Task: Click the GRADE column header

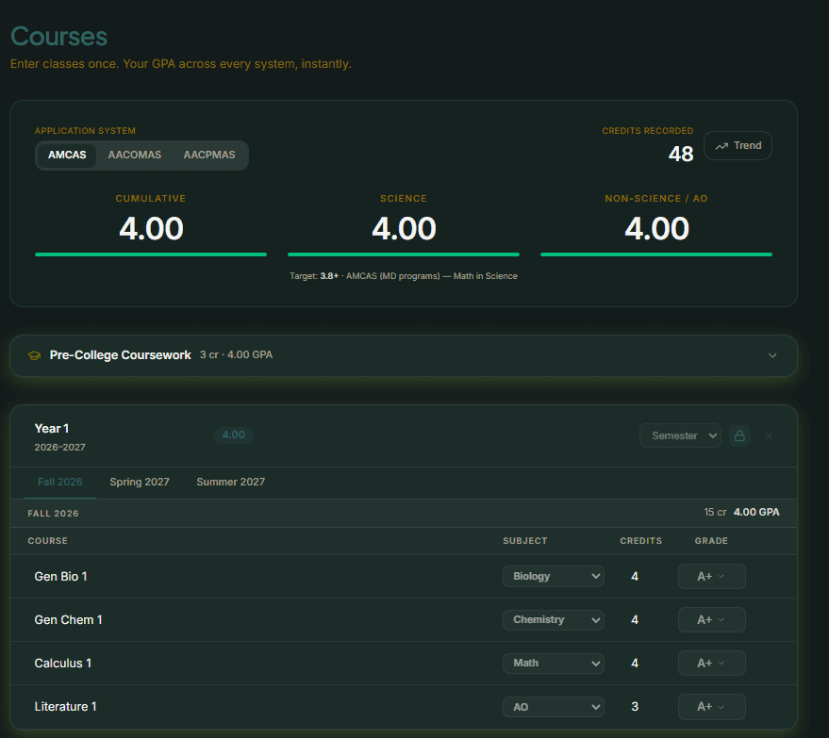Action: pyautogui.click(x=711, y=541)
